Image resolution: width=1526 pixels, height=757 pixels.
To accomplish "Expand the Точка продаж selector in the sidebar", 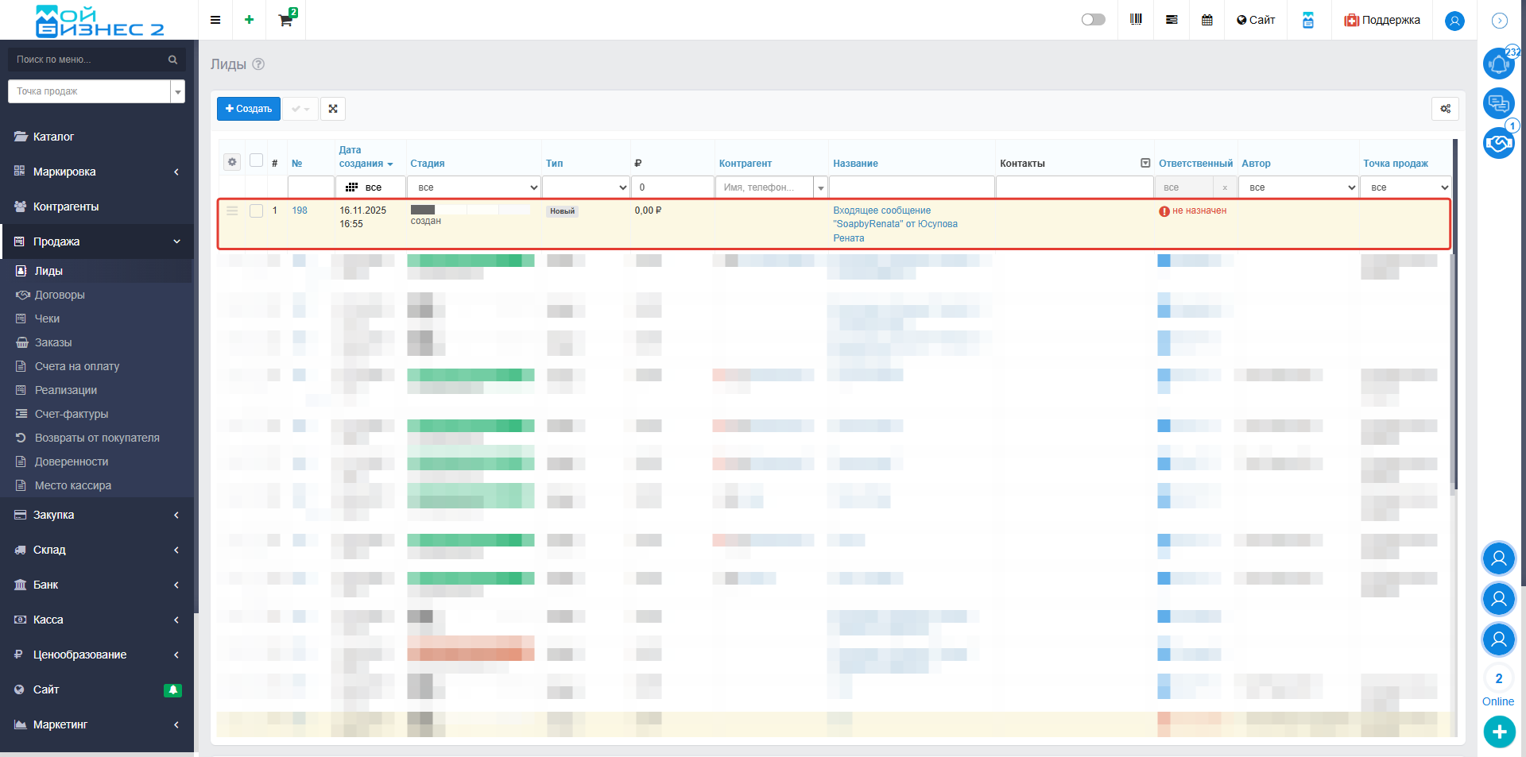I will 177,92.
